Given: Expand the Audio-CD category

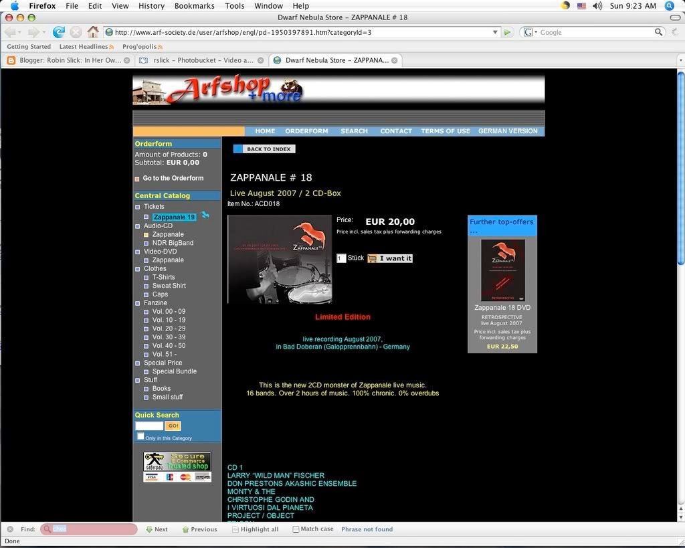Looking at the screenshot, I should (138, 226).
